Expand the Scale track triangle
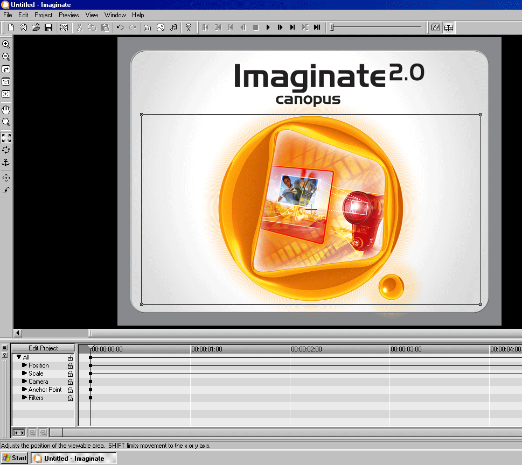Viewport: 522px width, 465px height. pyautogui.click(x=24, y=373)
